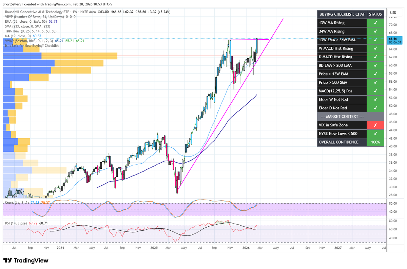Click the TradingView logo at the bottom left

click(x=26, y=261)
